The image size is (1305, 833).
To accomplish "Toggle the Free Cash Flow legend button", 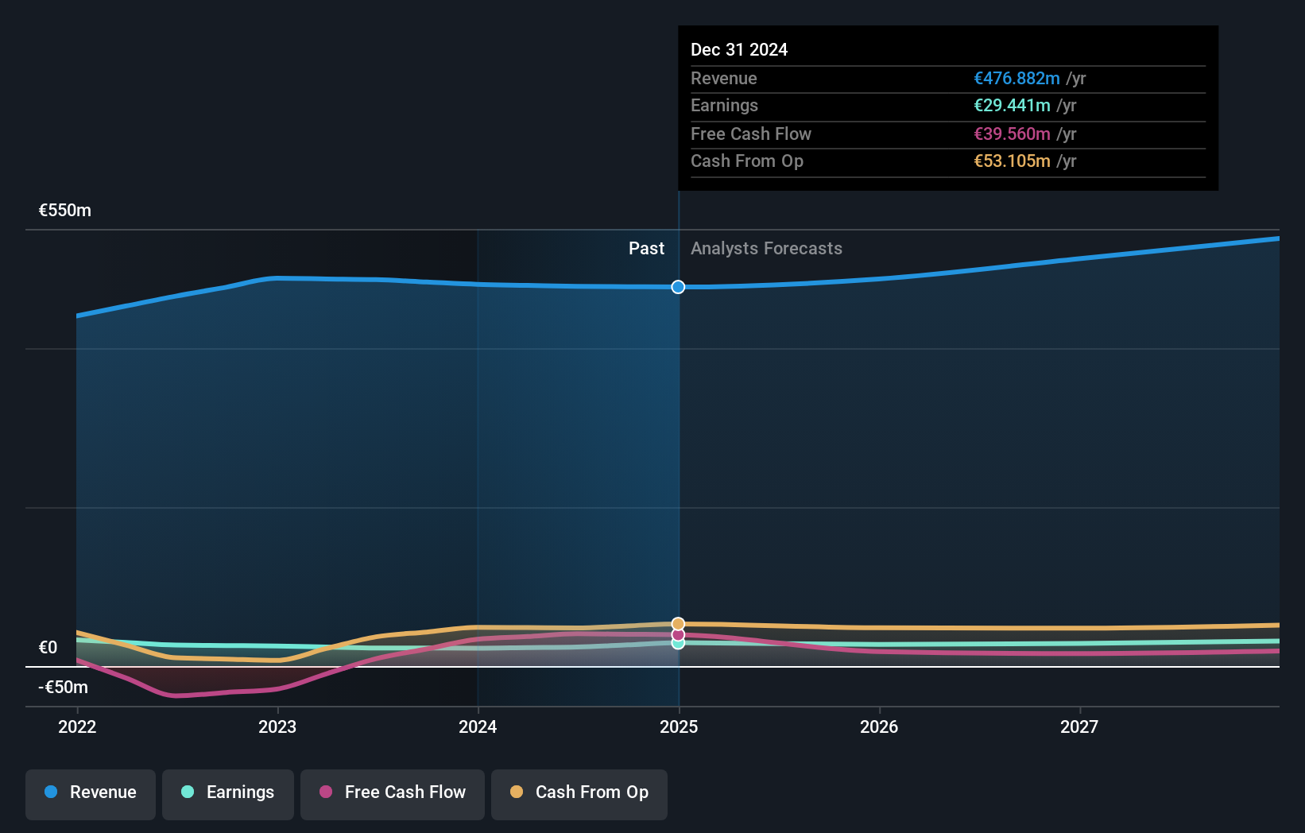I will click(393, 794).
